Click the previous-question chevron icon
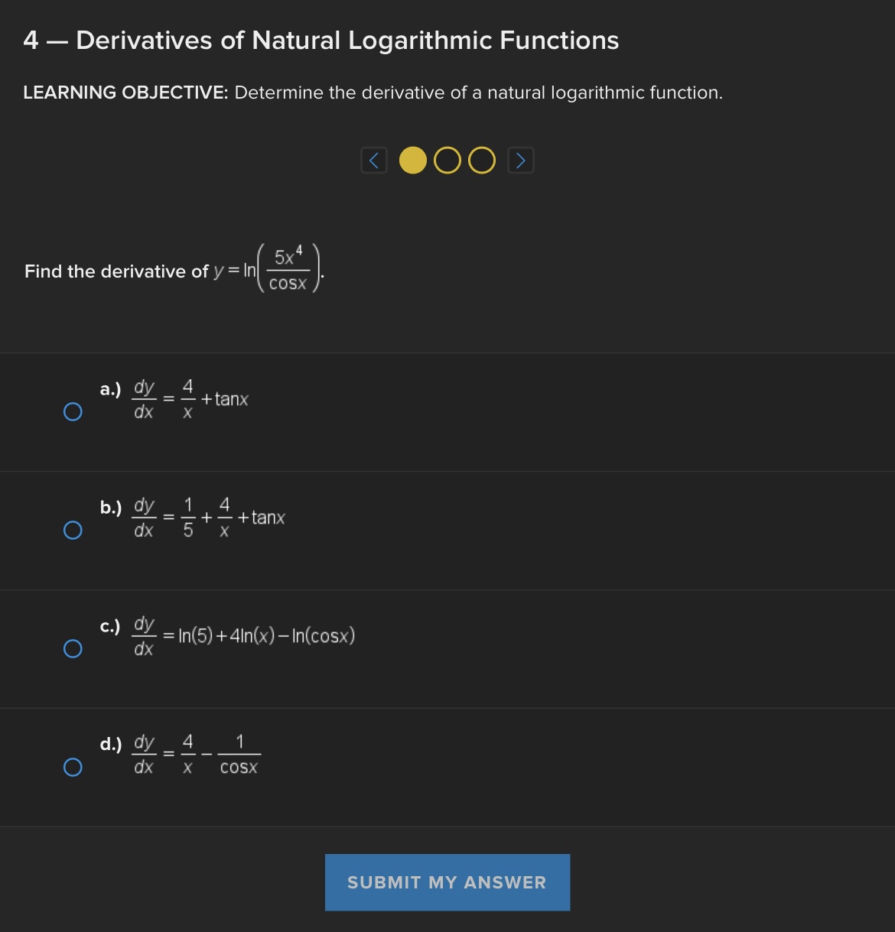Viewport: 895px width, 932px height. 374,160
